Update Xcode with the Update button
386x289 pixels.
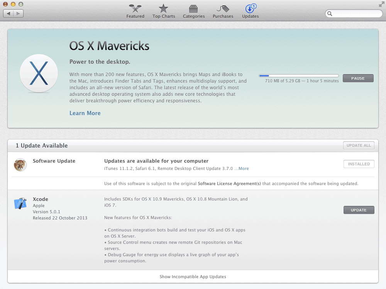[359, 210]
